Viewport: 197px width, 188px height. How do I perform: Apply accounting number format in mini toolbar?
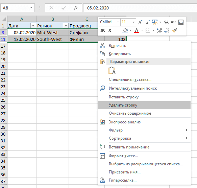[x=155, y=22]
